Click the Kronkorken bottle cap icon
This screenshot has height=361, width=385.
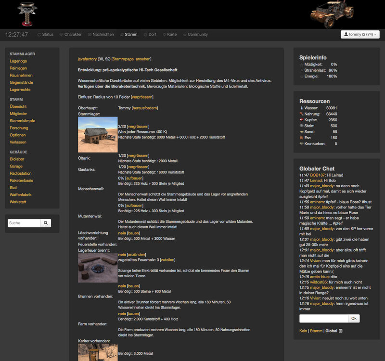tap(301, 142)
